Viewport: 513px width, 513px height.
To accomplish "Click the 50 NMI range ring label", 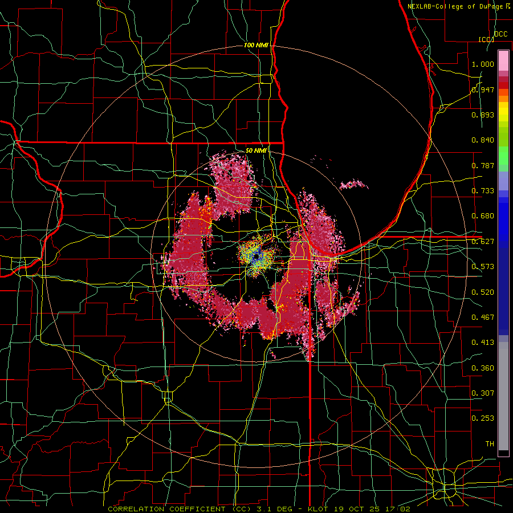I will point(256,150).
